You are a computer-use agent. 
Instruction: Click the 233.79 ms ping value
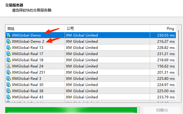166,97
